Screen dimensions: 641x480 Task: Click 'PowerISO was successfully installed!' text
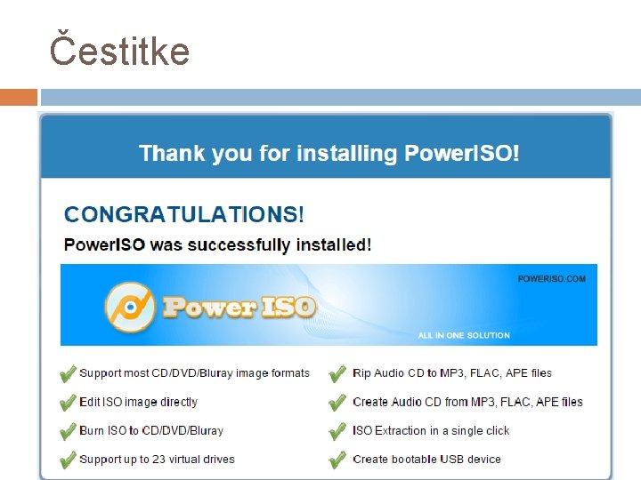[x=217, y=245]
